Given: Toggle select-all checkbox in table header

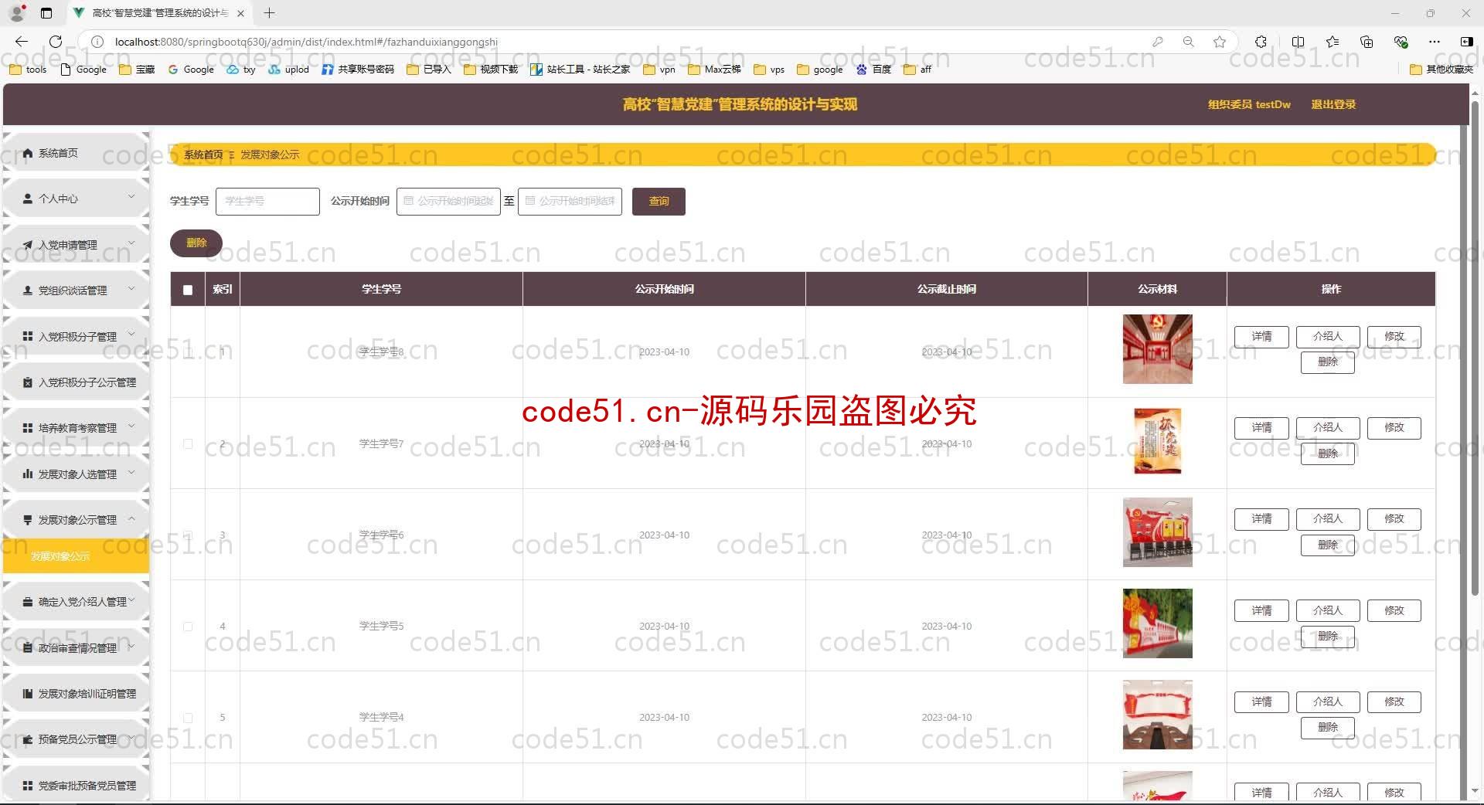Looking at the screenshot, I should (x=188, y=290).
